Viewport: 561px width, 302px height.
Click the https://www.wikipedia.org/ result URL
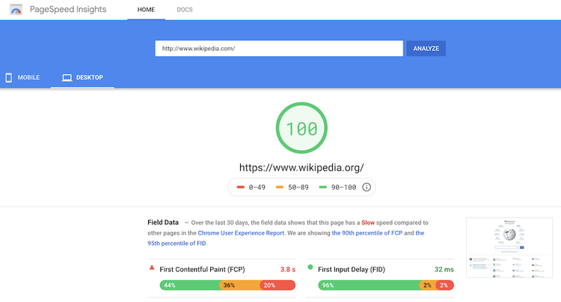(301, 167)
